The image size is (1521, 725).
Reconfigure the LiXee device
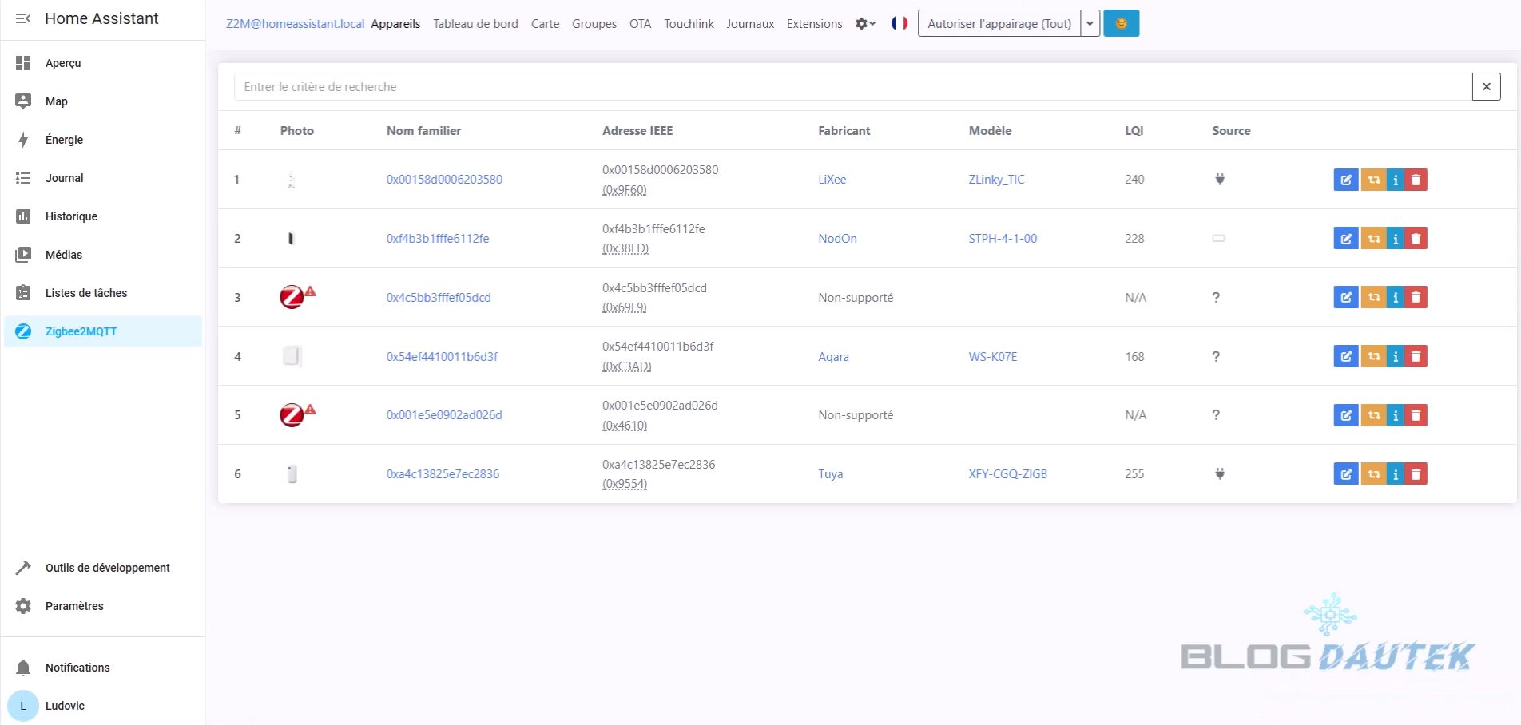(1373, 180)
